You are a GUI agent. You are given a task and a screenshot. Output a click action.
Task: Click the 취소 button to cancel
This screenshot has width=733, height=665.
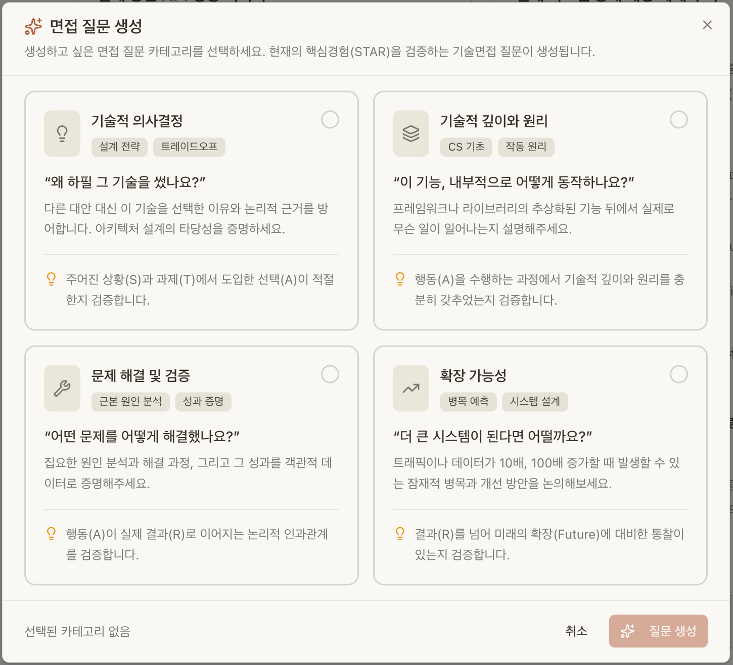point(576,631)
